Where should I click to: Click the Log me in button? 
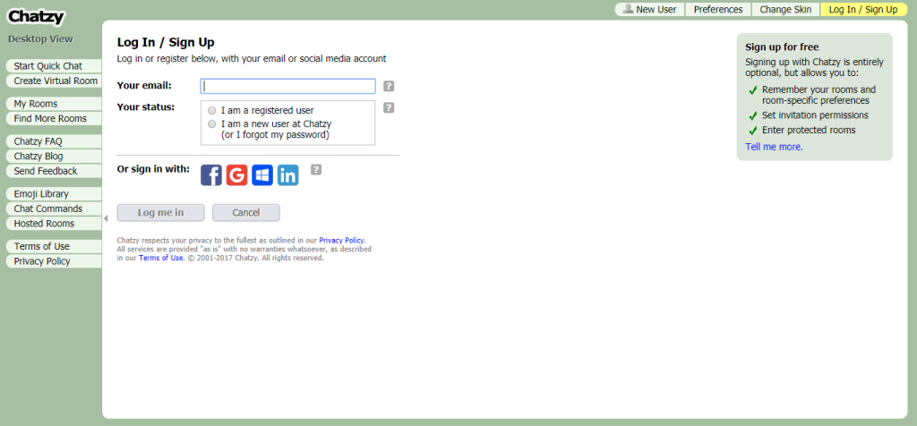pyautogui.click(x=161, y=213)
